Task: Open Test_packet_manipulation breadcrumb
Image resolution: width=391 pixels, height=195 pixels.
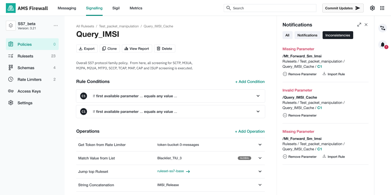Action: tap(119, 26)
